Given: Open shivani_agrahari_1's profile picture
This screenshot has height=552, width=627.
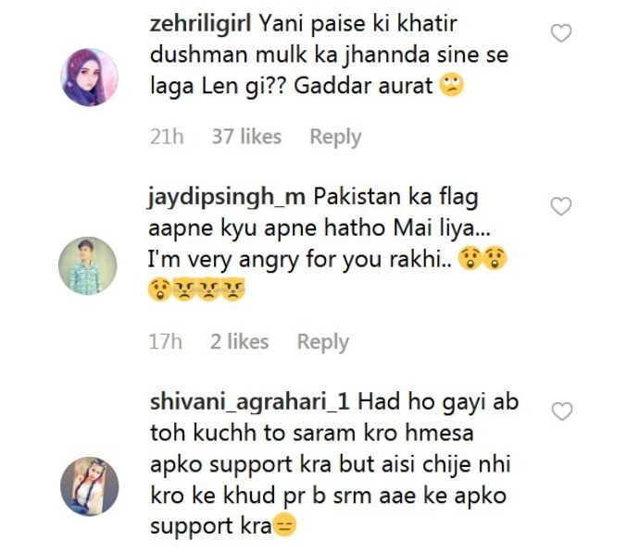Looking at the screenshot, I should [89, 486].
